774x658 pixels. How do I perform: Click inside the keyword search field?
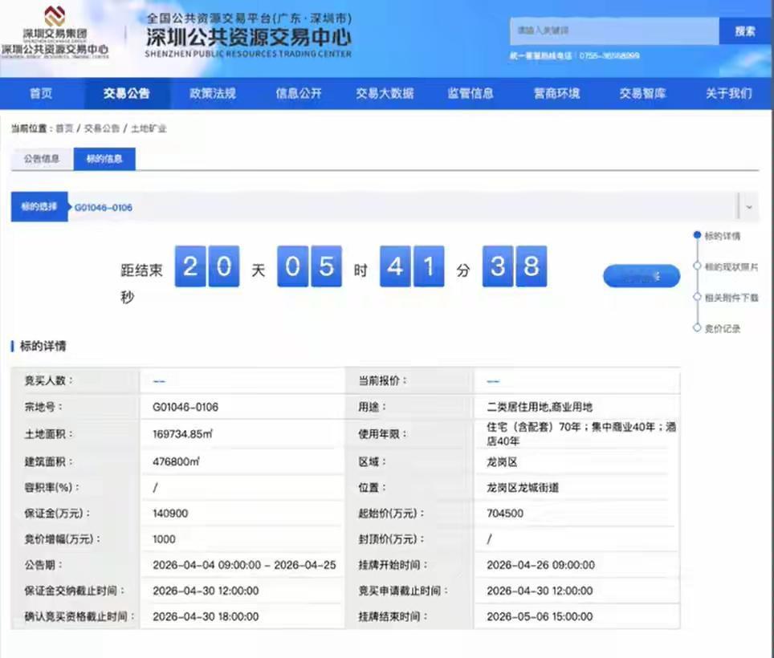(613, 30)
